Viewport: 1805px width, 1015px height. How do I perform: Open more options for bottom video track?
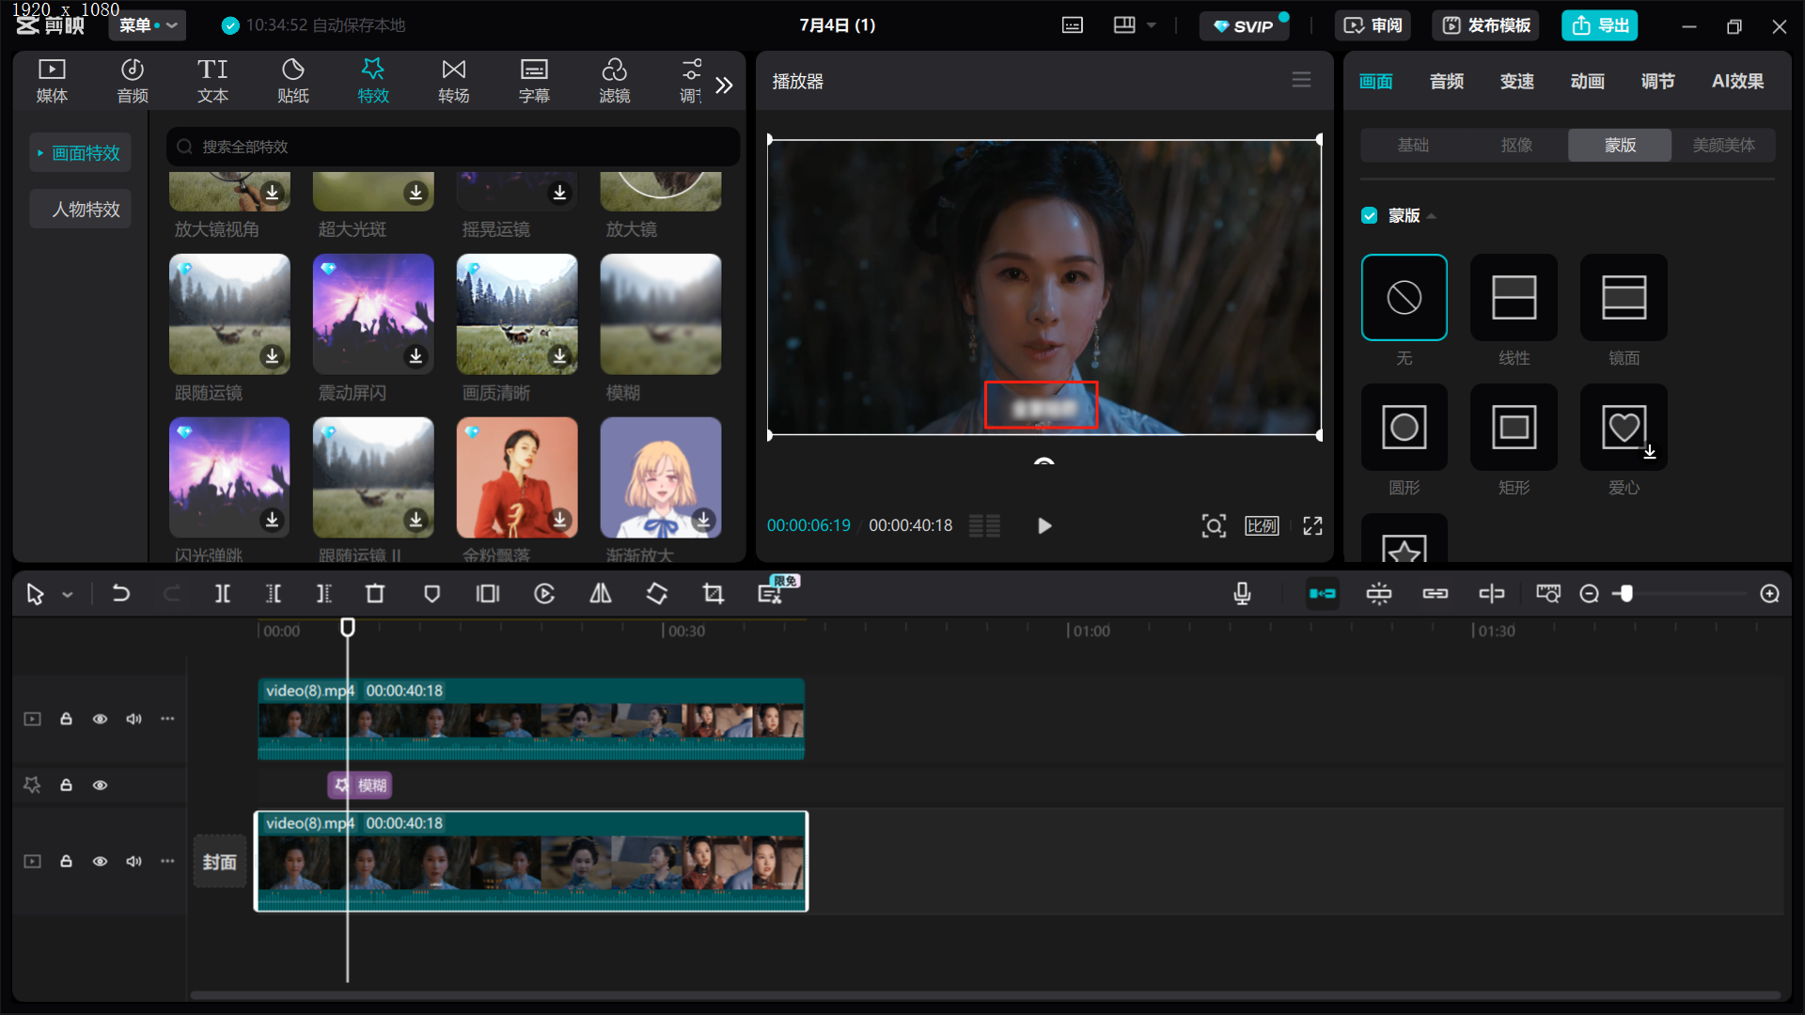click(x=167, y=862)
